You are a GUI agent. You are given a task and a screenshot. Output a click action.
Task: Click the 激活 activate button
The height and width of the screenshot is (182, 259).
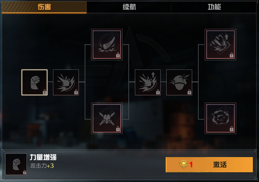[209, 164]
